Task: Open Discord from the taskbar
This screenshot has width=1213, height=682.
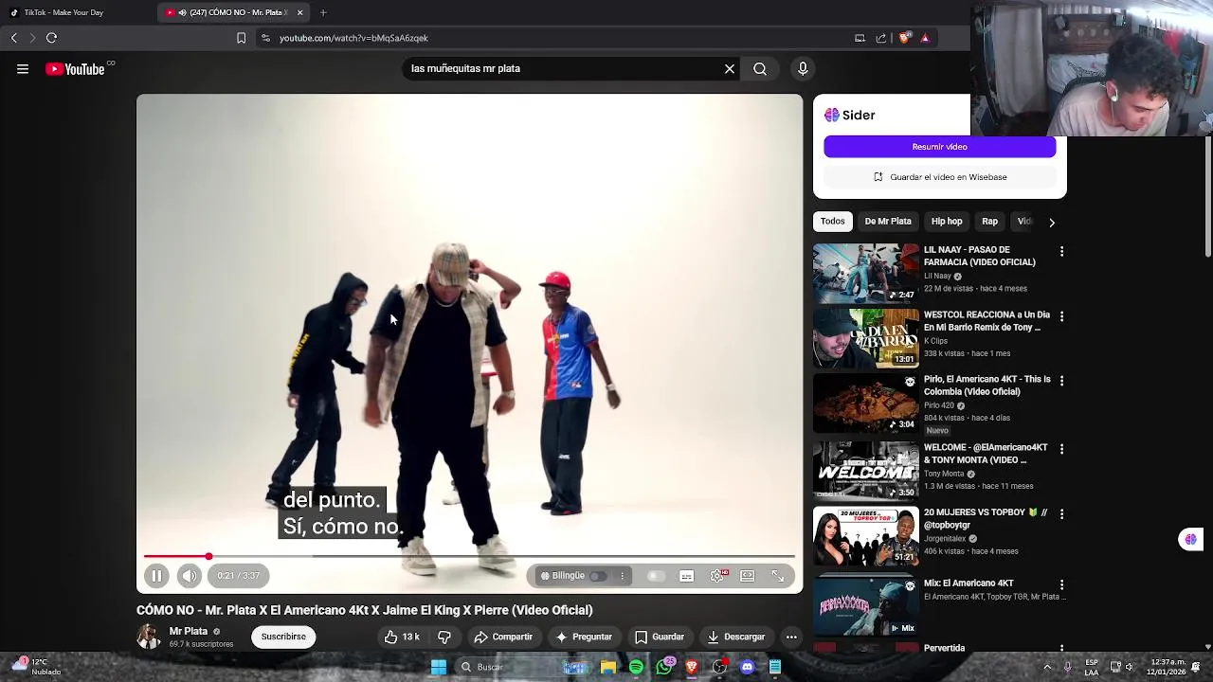Action: point(748,667)
